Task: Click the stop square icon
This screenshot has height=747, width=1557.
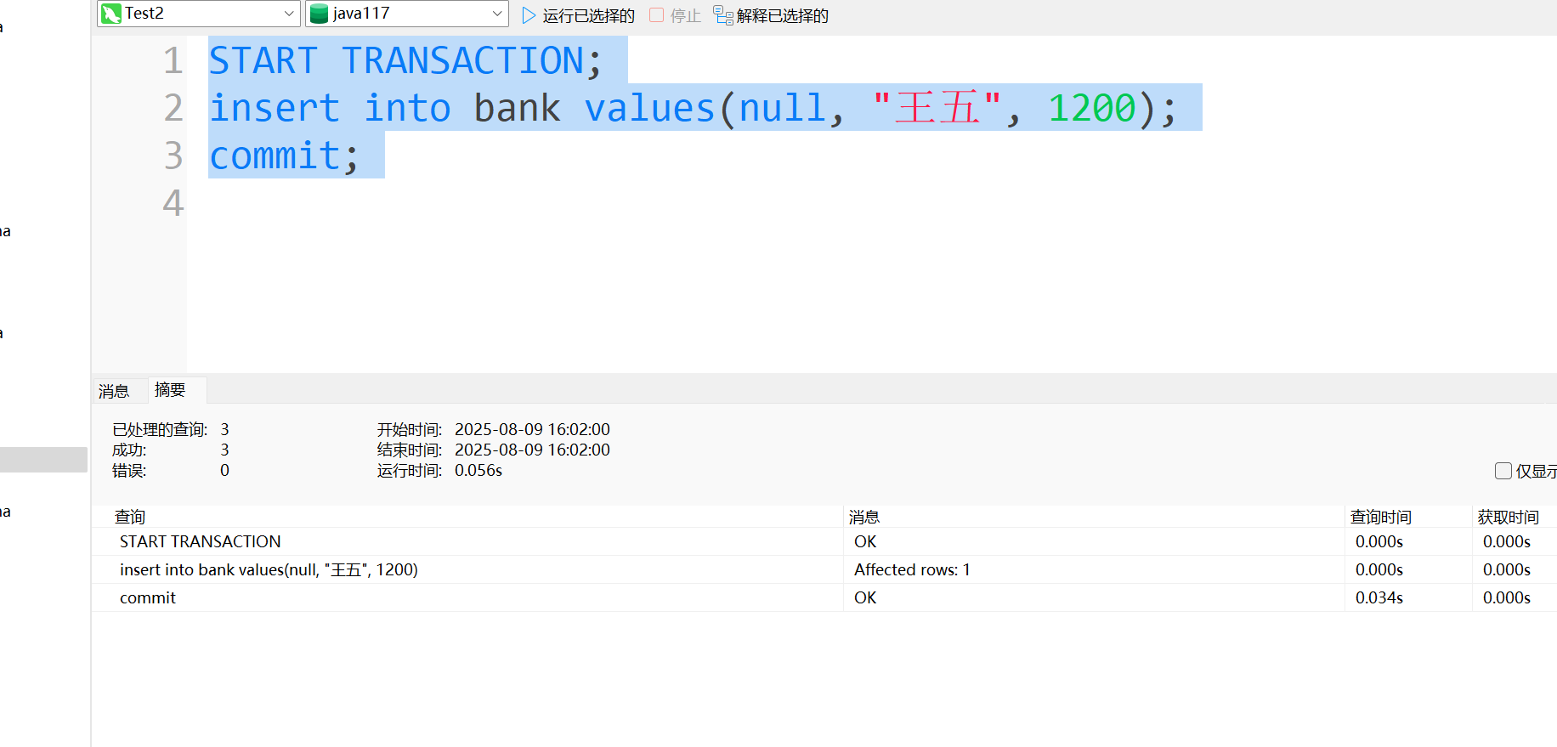Action: [656, 14]
